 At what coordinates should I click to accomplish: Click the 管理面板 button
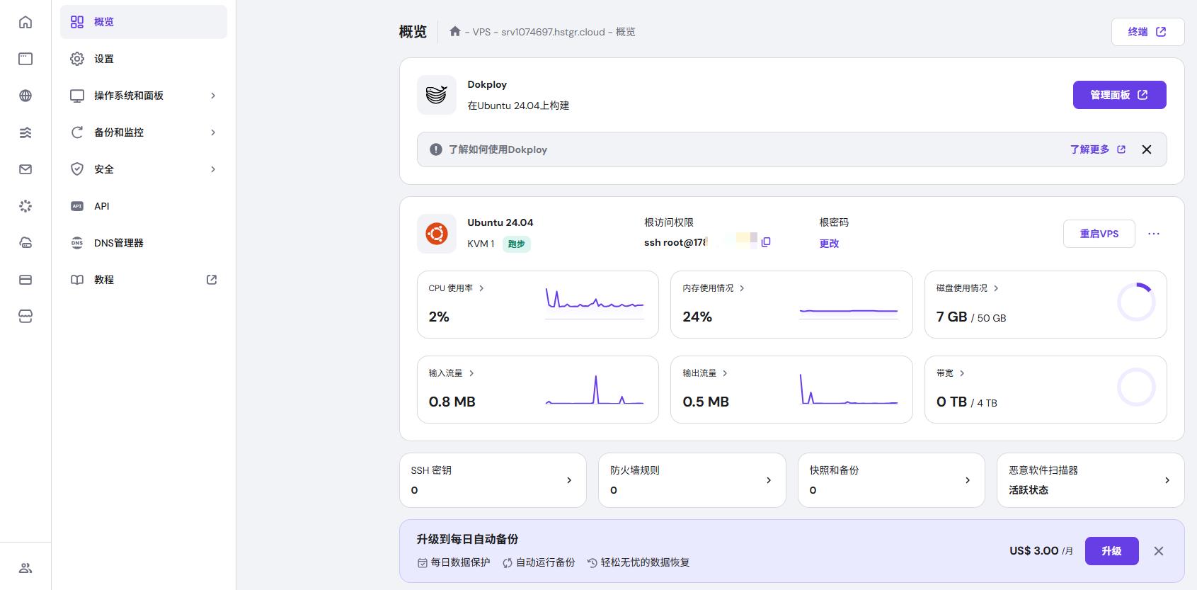pos(1118,95)
